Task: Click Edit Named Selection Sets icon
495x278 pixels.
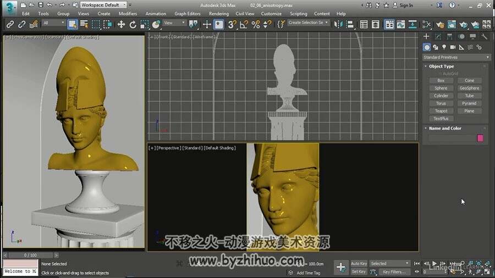Action: 280,24
